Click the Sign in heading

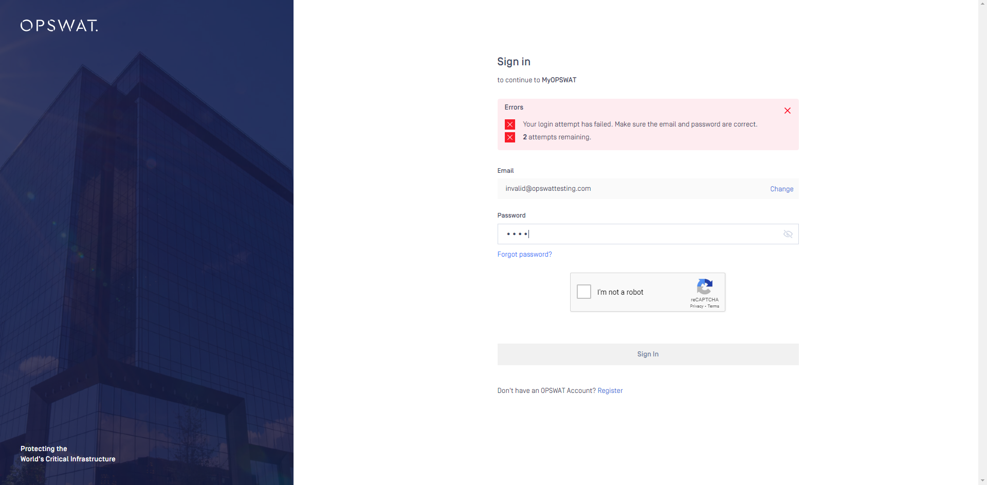pyautogui.click(x=514, y=62)
